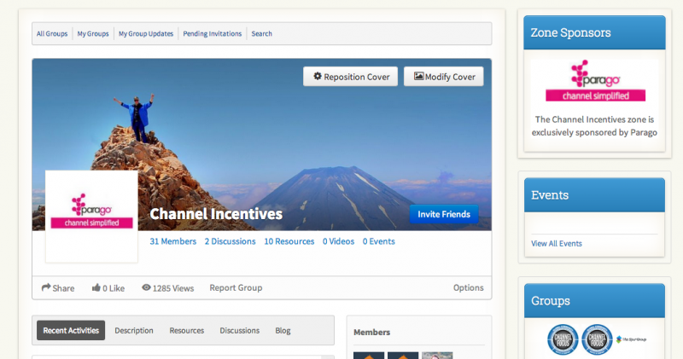This screenshot has width=683, height=359.
Task: Click the picture icon on Modify Cover
Action: pyautogui.click(x=418, y=76)
